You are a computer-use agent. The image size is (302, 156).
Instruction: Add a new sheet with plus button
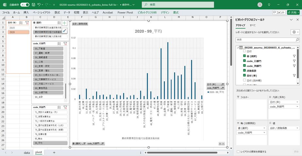pyautogui.click(x=54, y=152)
